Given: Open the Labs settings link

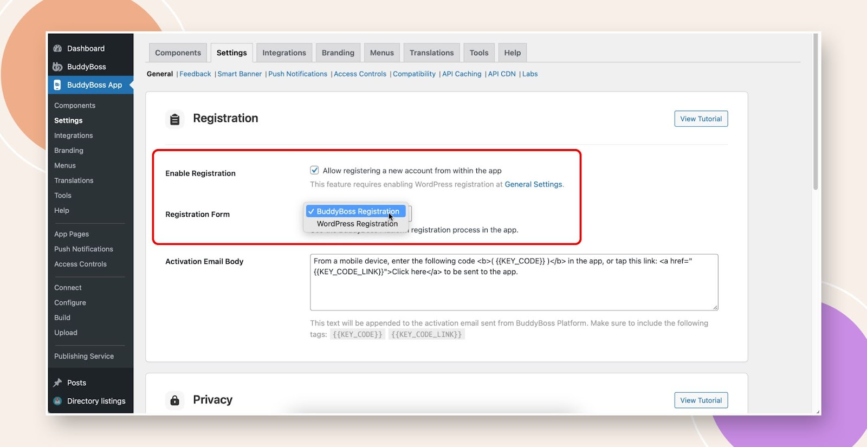Looking at the screenshot, I should [530, 74].
